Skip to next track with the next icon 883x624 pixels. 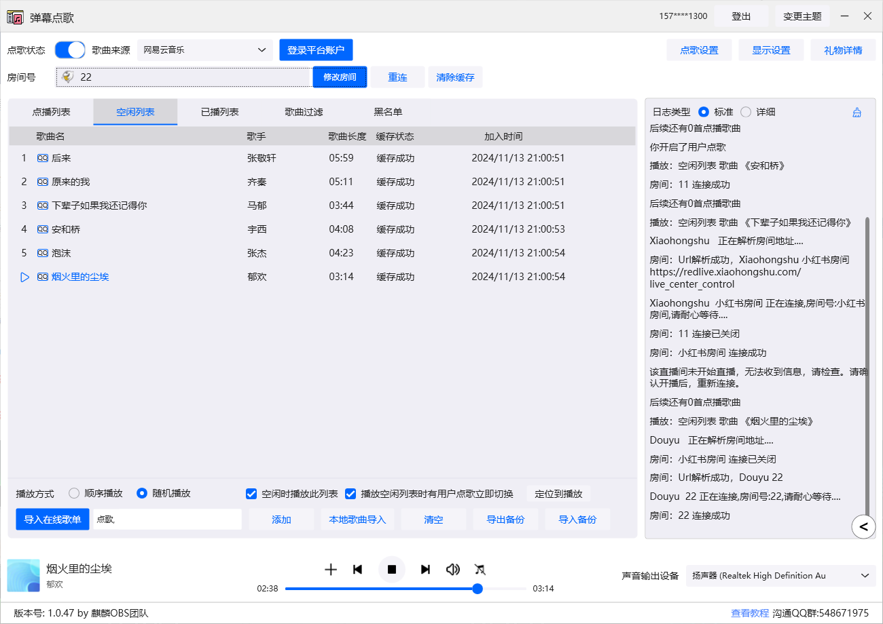pos(425,570)
